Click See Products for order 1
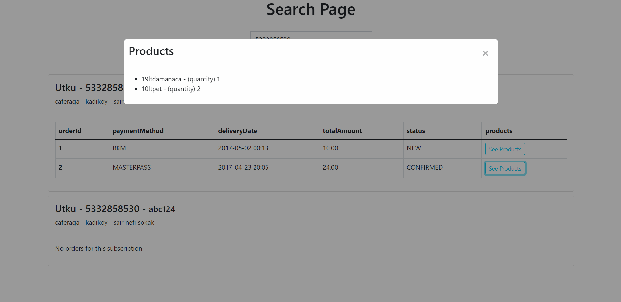This screenshot has width=621, height=302. coord(504,149)
